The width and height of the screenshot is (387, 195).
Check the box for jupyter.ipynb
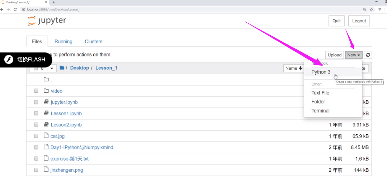[36, 102]
